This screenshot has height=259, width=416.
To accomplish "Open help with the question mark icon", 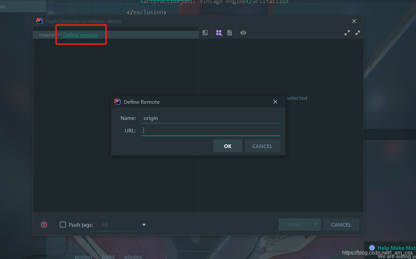I will click(x=44, y=225).
